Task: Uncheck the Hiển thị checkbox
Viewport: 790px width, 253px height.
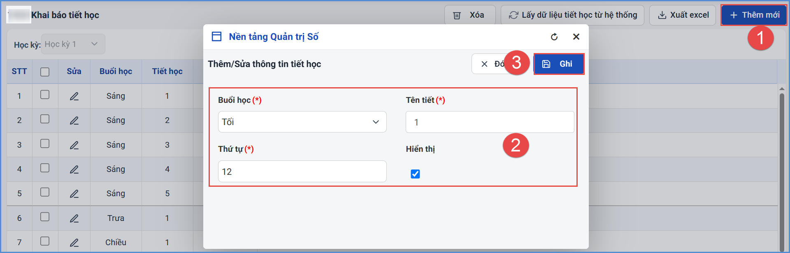Action: (x=415, y=174)
